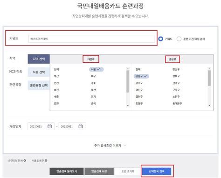Select 구로구 in the district list
Viewport: 221px width, 178px height.
click(x=176, y=90)
